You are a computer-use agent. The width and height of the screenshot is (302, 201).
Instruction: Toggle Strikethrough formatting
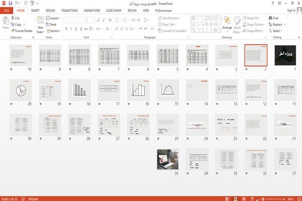tap(86, 29)
